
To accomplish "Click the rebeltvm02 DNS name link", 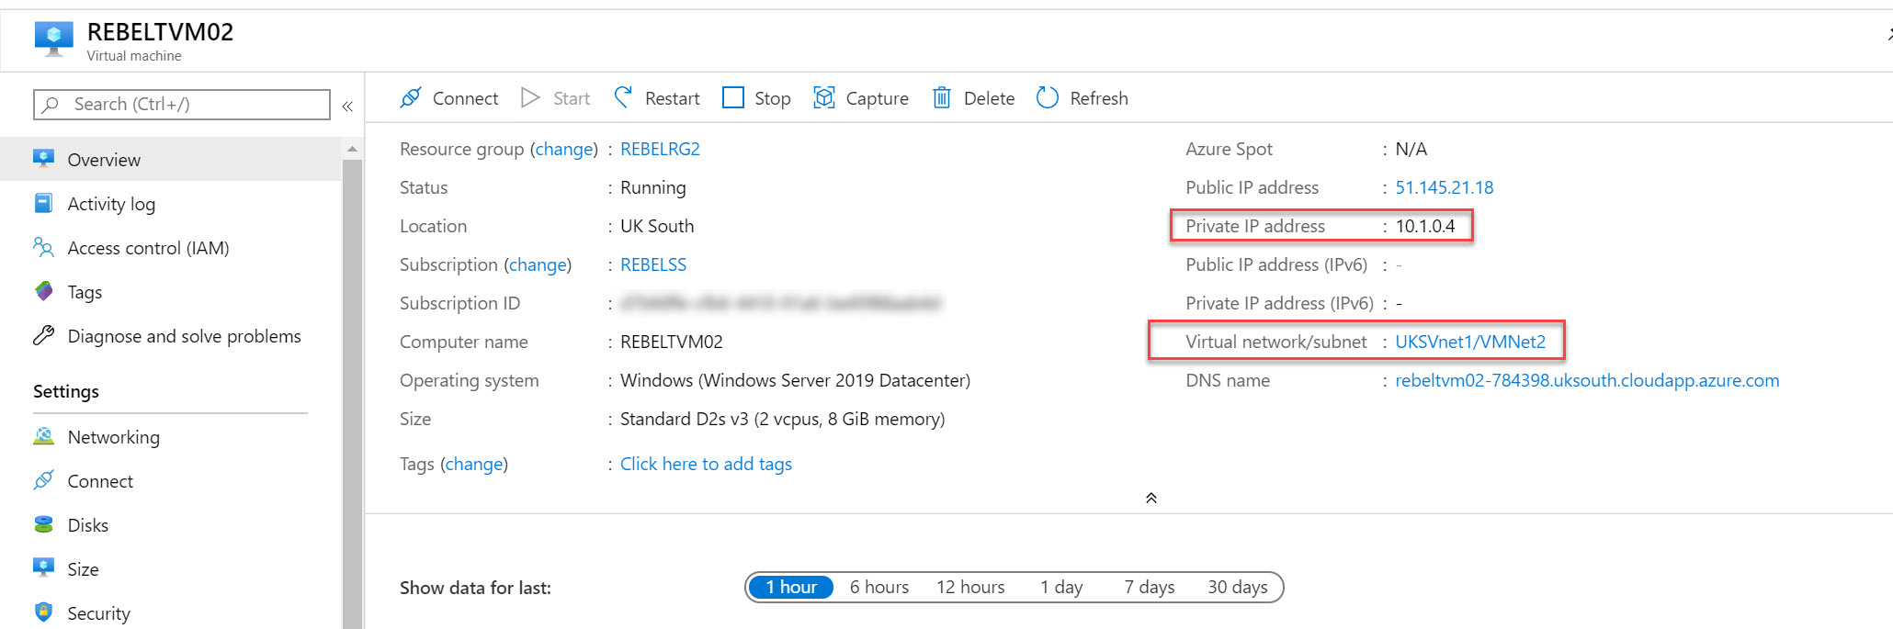I will [1587, 380].
